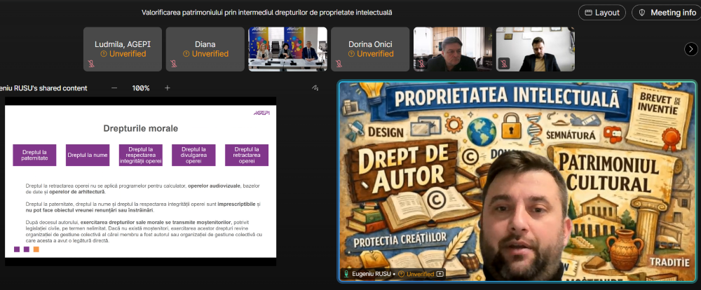This screenshot has width=701, height=290.
Task: Click Diana's muted microphone icon
Action: (173, 64)
